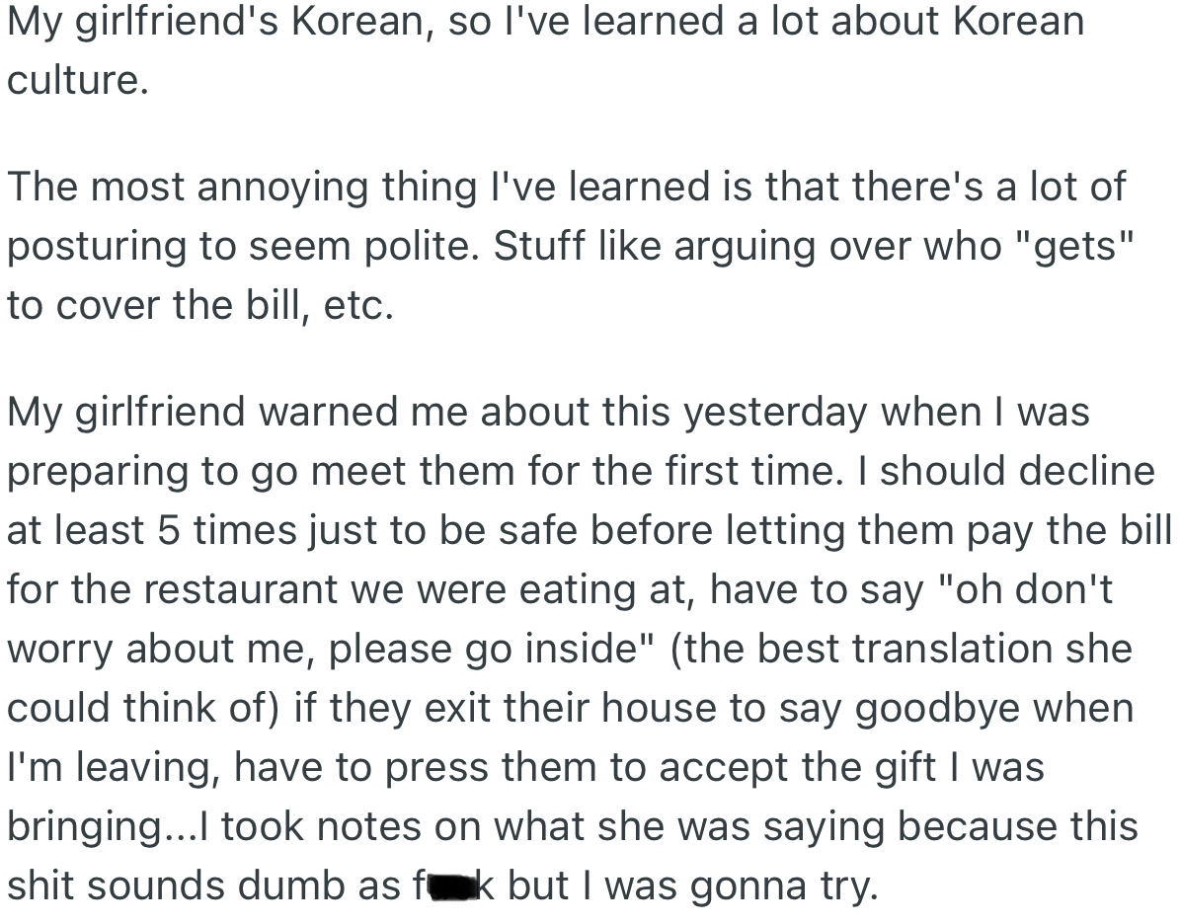Click the word "bringing" before the ellipsis
This screenshot has height=924, width=1180.
pos(84,827)
